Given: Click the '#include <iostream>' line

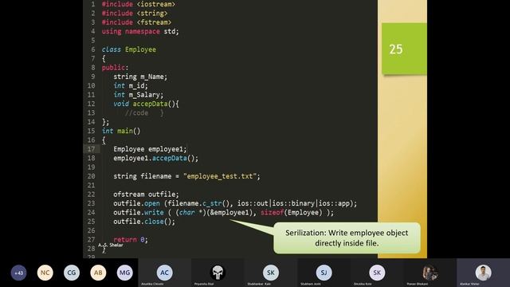Looking at the screenshot, I should [139, 4].
